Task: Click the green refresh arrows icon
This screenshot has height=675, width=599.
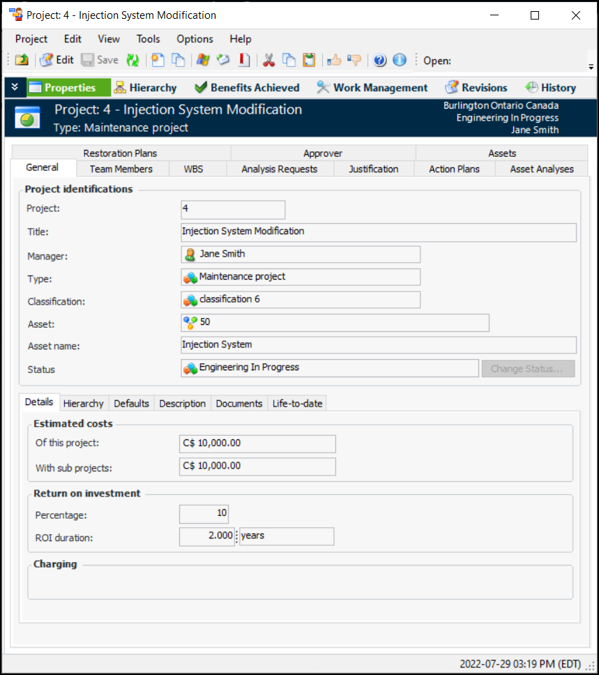Action: [132, 60]
